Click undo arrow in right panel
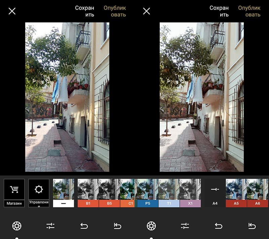The image size is (269, 239). [219, 226]
